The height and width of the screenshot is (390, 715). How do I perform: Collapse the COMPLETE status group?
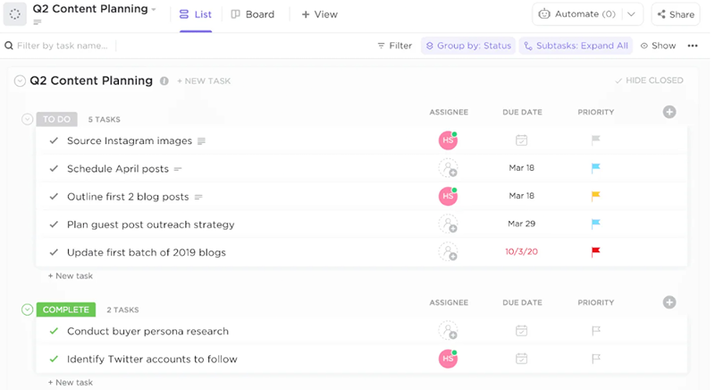(x=28, y=309)
